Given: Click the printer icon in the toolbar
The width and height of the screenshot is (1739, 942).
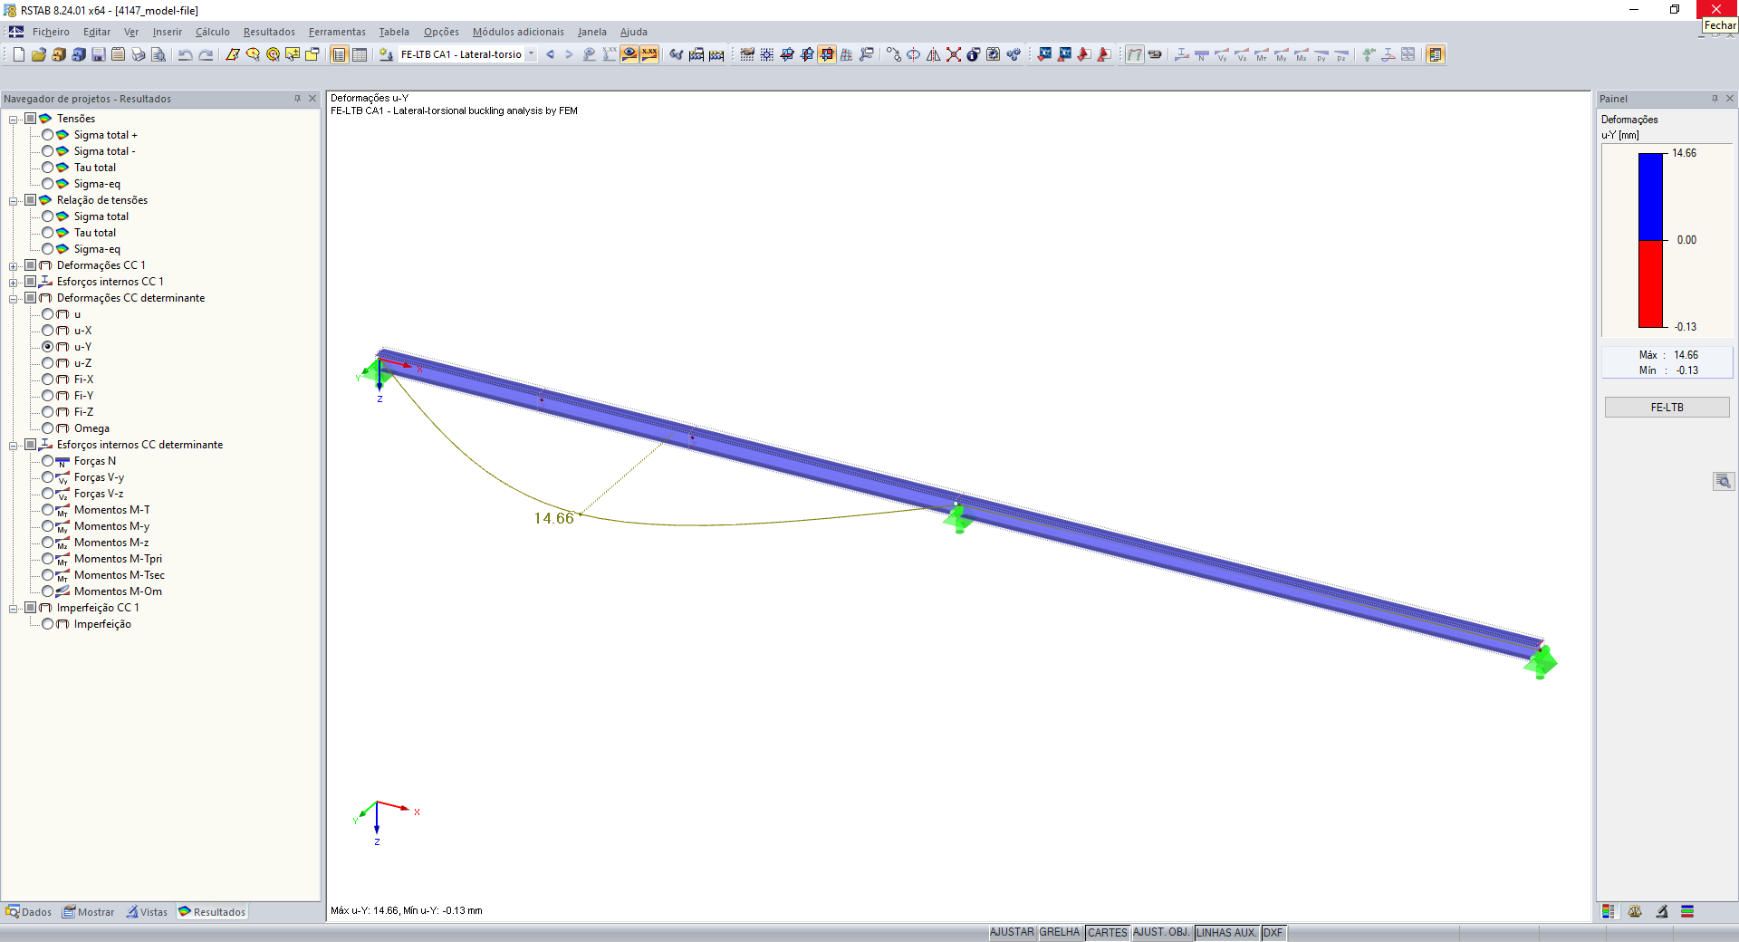Looking at the screenshot, I should coord(139,54).
